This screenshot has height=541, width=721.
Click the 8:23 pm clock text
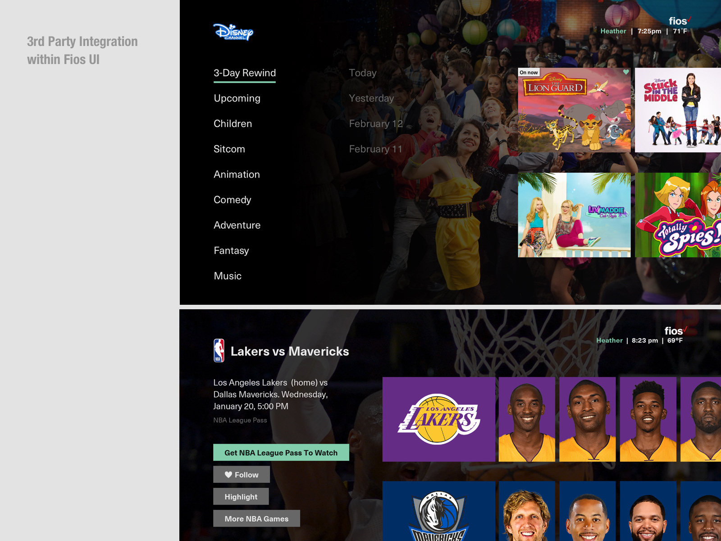(645, 340)
